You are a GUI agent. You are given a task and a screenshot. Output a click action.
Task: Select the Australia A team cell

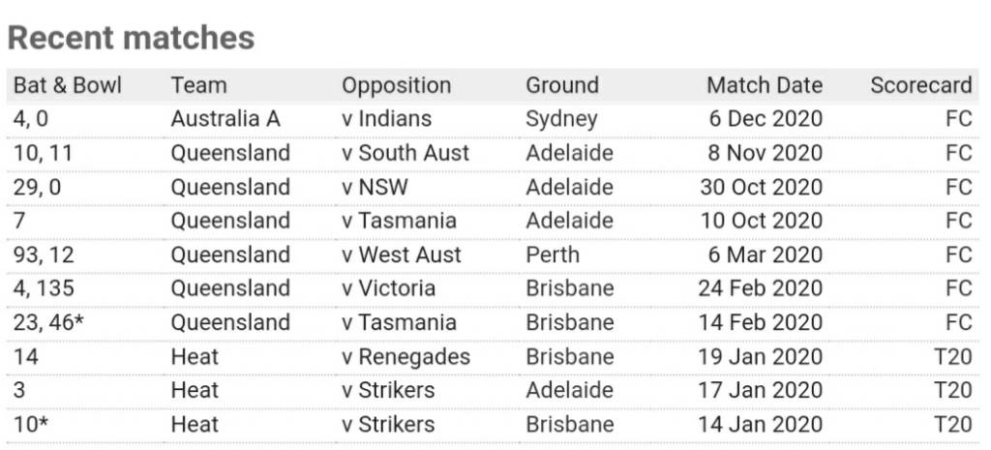(225, 119)
